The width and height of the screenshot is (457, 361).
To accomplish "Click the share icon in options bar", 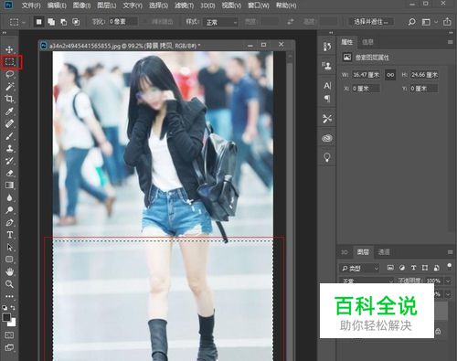I will (x=447, y=22).
